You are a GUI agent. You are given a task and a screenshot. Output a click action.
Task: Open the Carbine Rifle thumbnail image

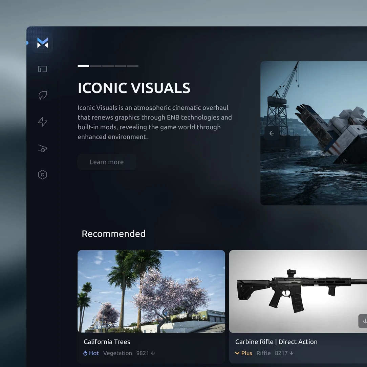pyautogui.click(x=298, y=292)
